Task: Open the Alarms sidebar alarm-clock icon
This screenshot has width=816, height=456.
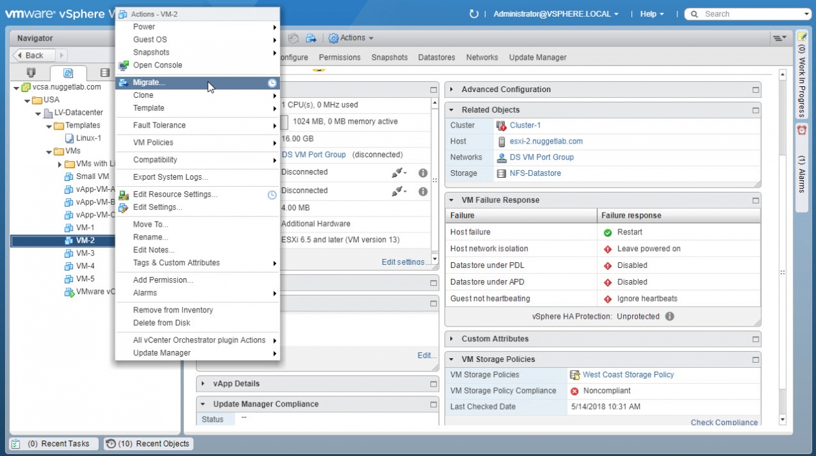Action: 802,130
